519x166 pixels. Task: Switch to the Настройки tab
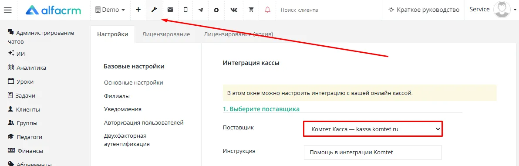(112, 34)
